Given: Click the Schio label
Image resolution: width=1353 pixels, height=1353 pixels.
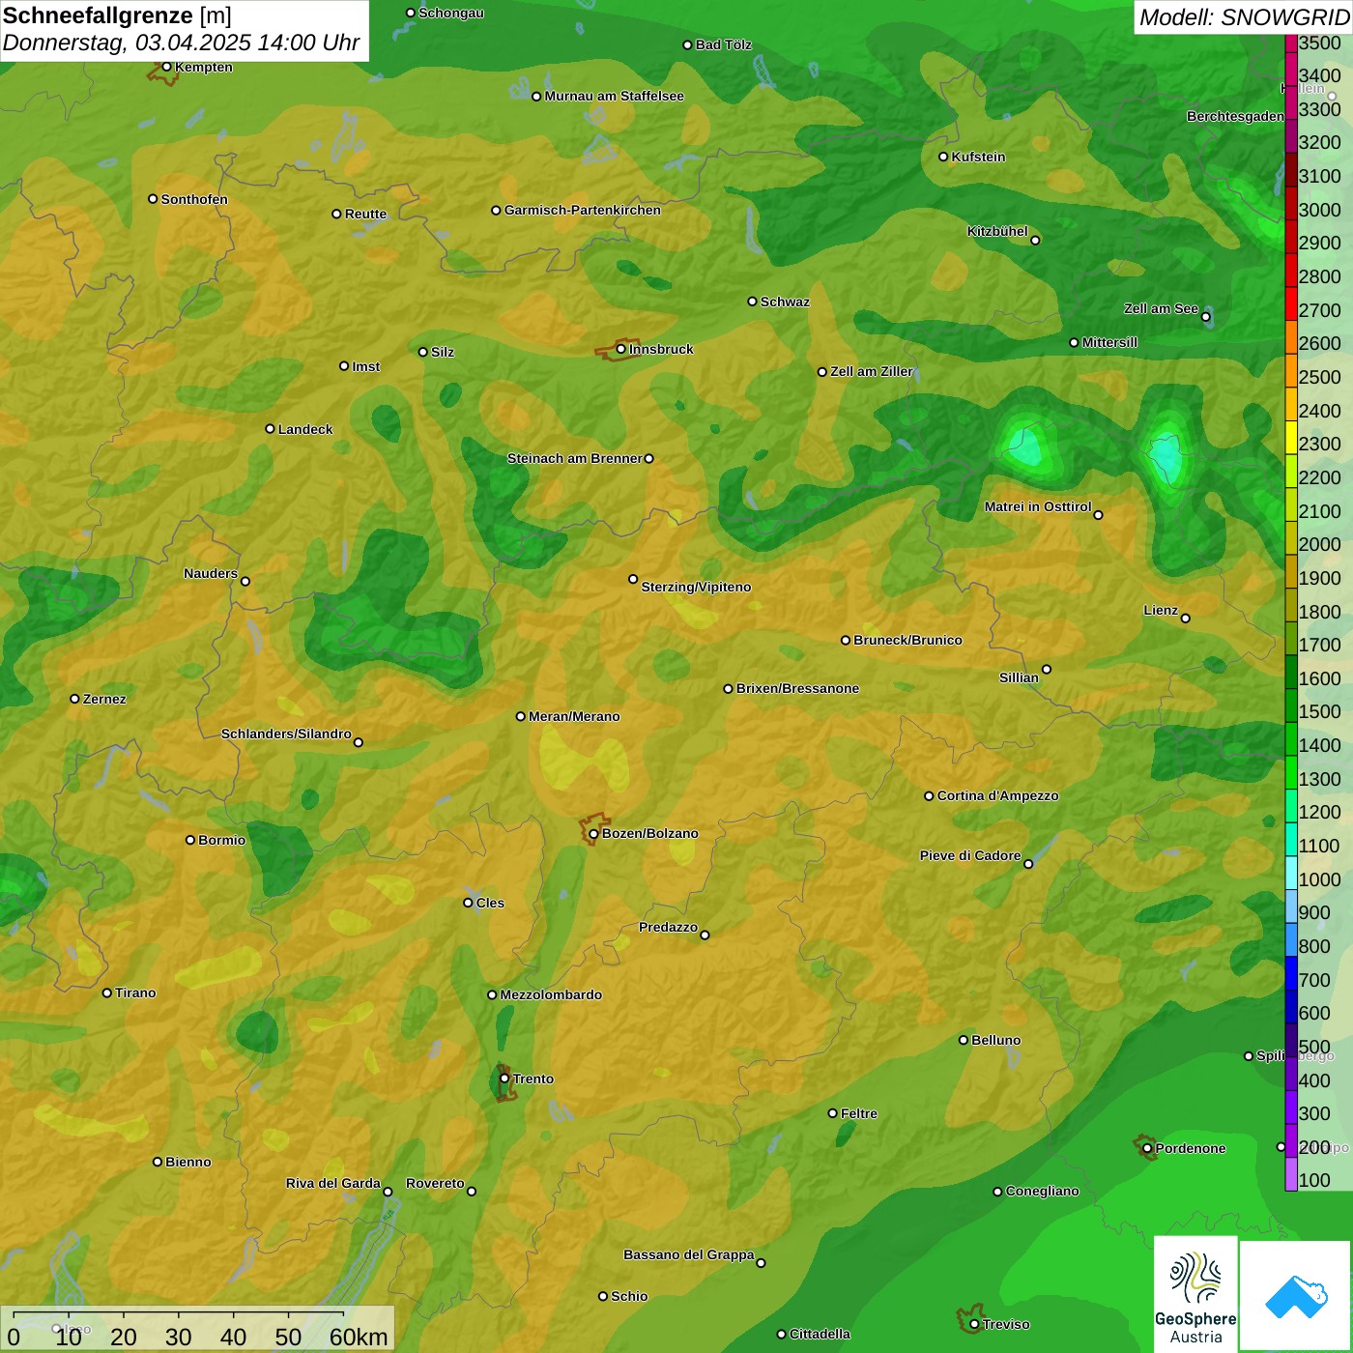Looking at the screenshot, I should [x=629, y=1296].
